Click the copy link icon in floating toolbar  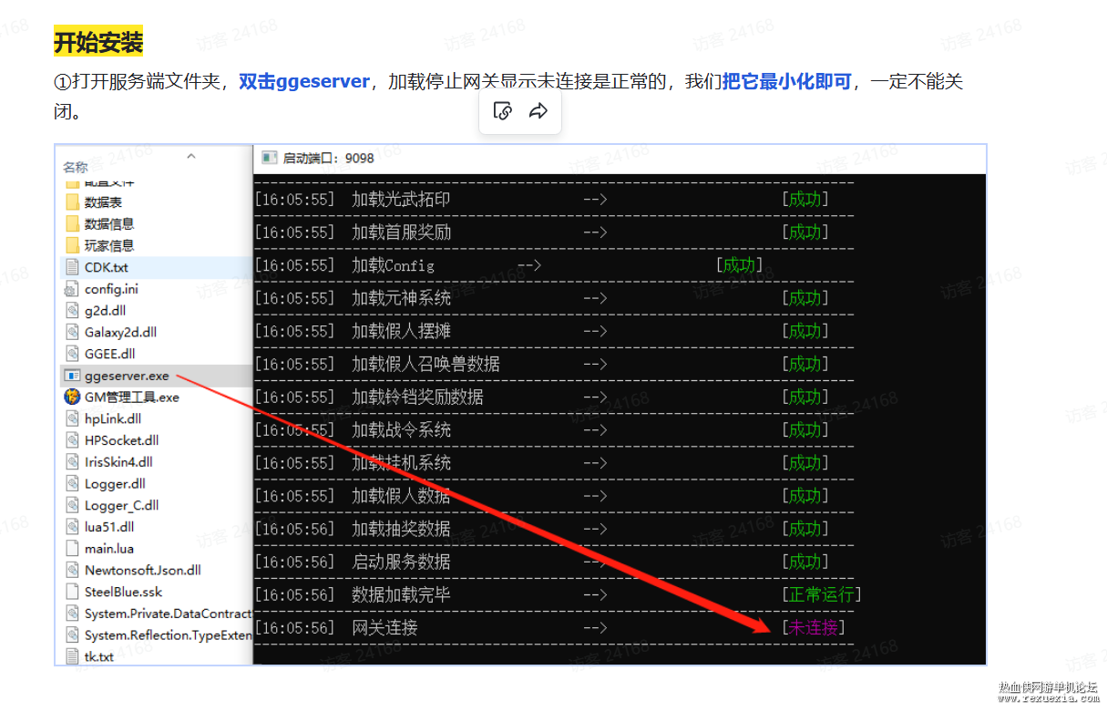tap(502, 111)
